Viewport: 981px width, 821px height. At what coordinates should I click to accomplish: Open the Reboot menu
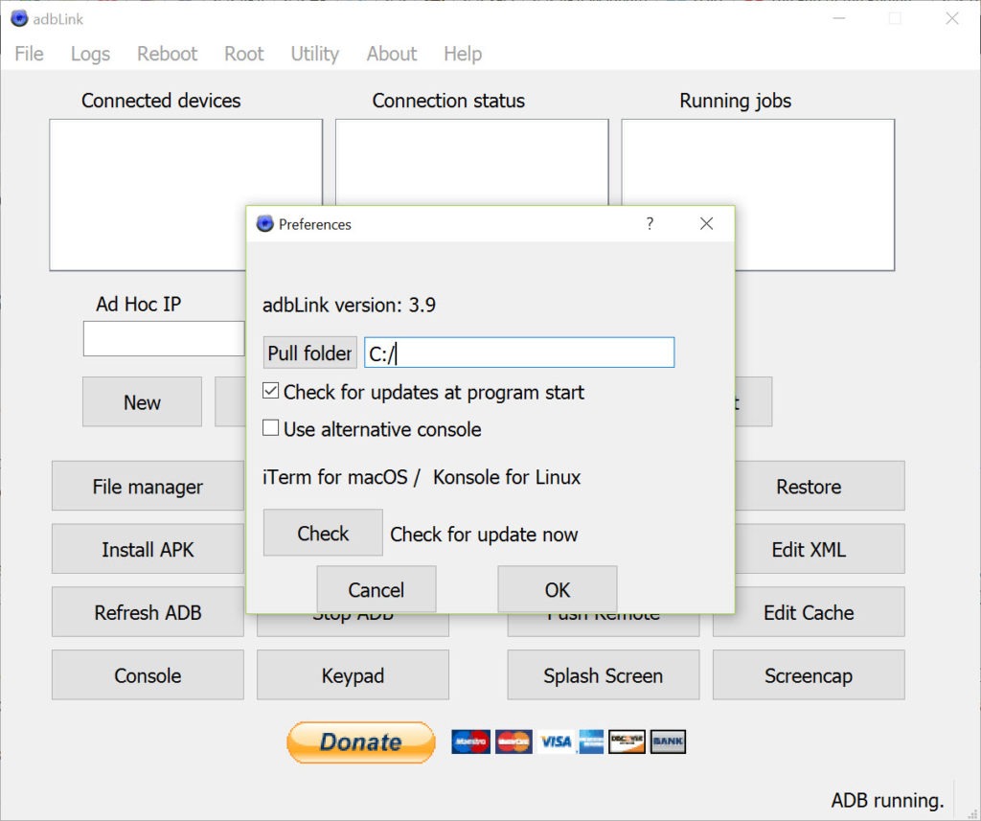(167, 54)
